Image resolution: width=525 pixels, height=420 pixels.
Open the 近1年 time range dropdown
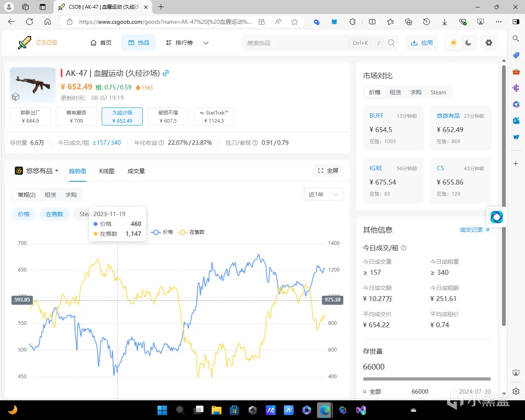click(x=323, y=194)
